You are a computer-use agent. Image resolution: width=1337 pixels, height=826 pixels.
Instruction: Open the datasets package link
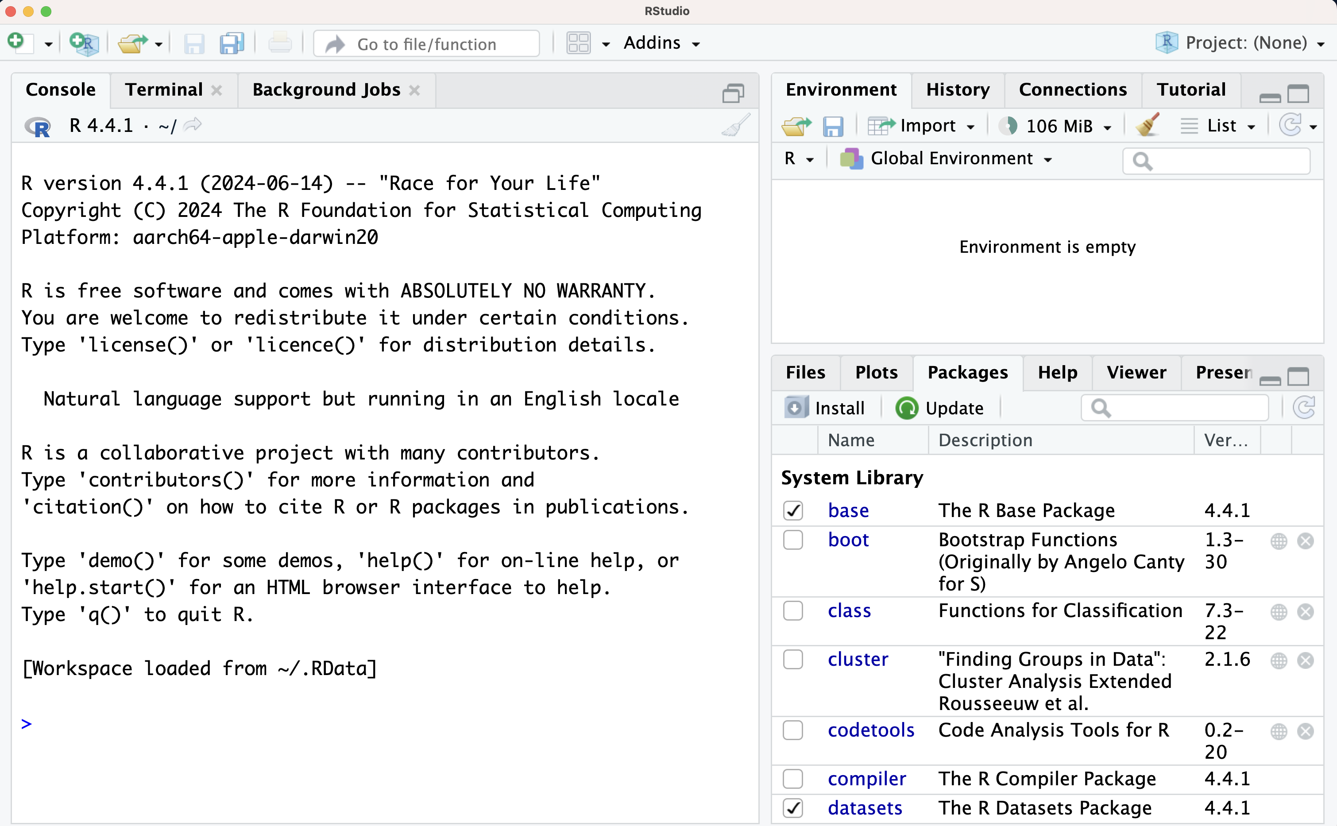pos(865,808)
